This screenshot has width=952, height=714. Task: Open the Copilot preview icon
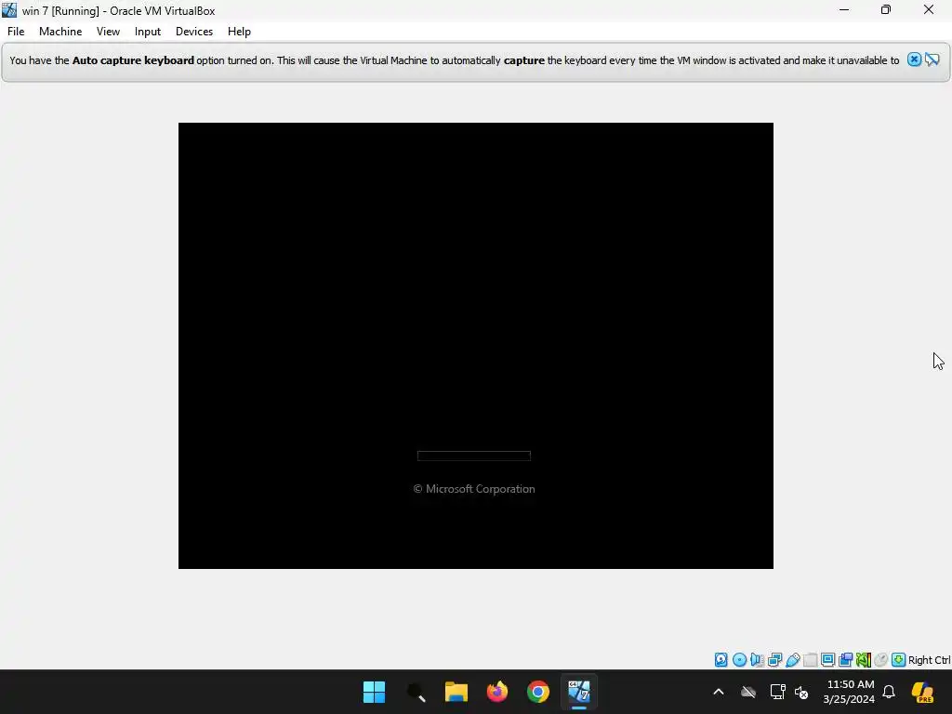tap(922, 692)
